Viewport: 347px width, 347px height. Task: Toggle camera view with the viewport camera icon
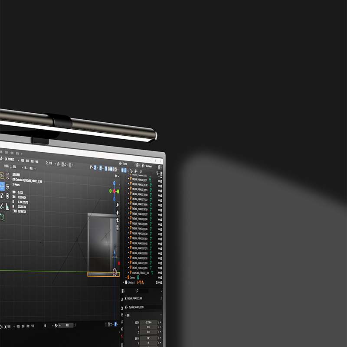tap(117, 220)
